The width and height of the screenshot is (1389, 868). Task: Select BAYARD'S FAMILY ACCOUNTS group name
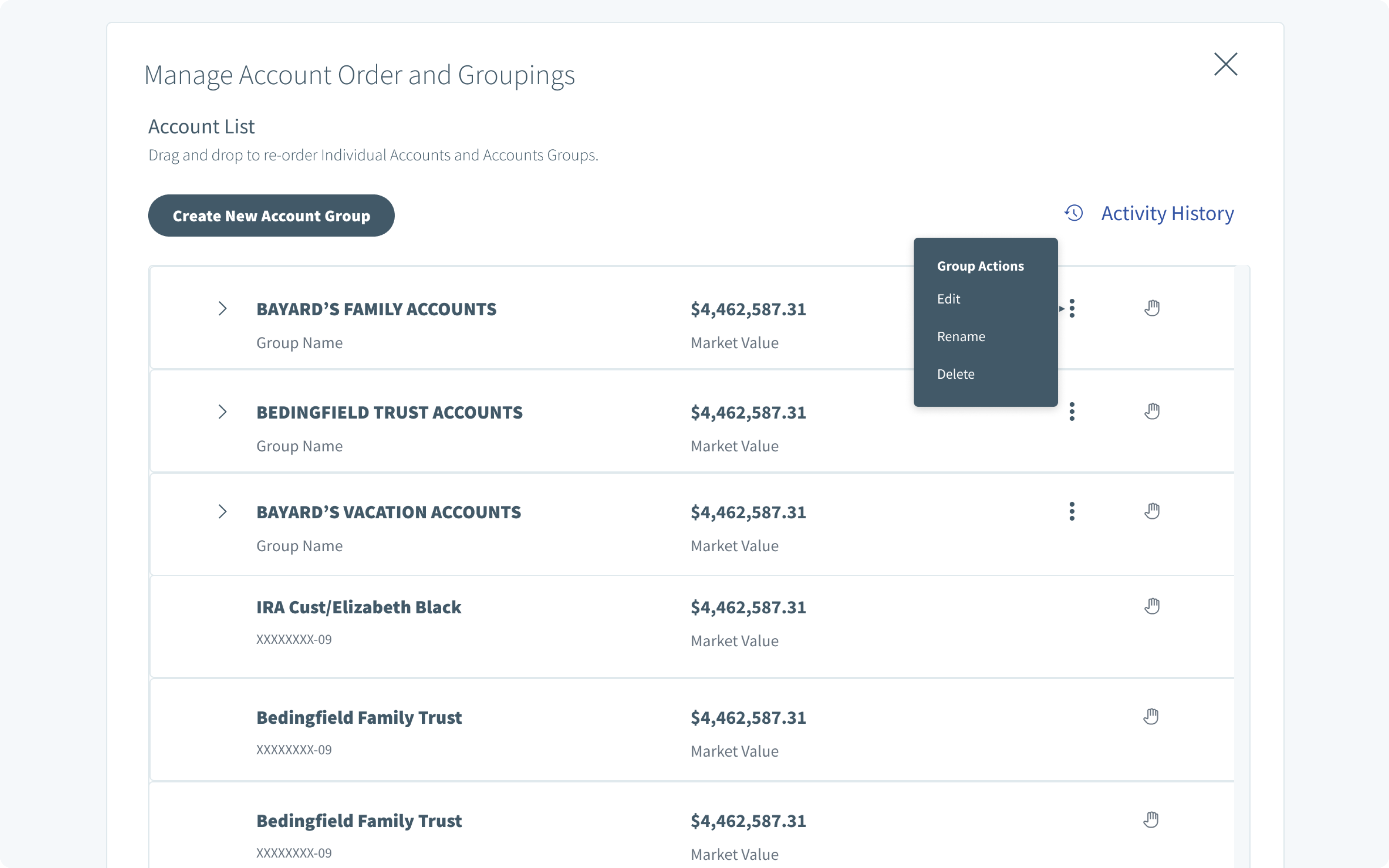[376, 309]
